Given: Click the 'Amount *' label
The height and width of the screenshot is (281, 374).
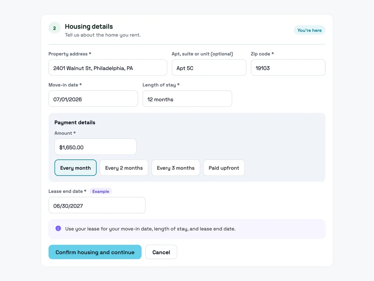Looking at the screenshot, I should (x=65, y=133).
